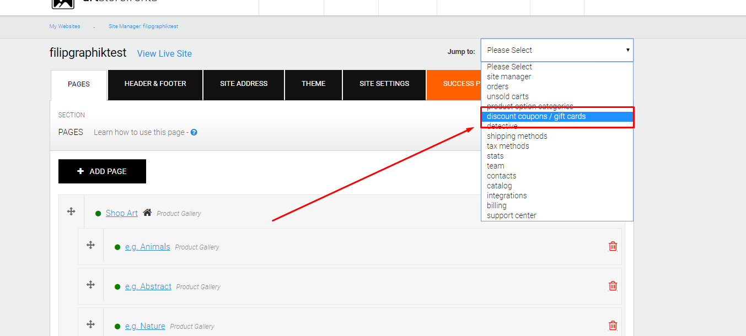Pick support center from Jump to list
The width and height of the screenshot is (746, 336).
(x=511, y=215)
